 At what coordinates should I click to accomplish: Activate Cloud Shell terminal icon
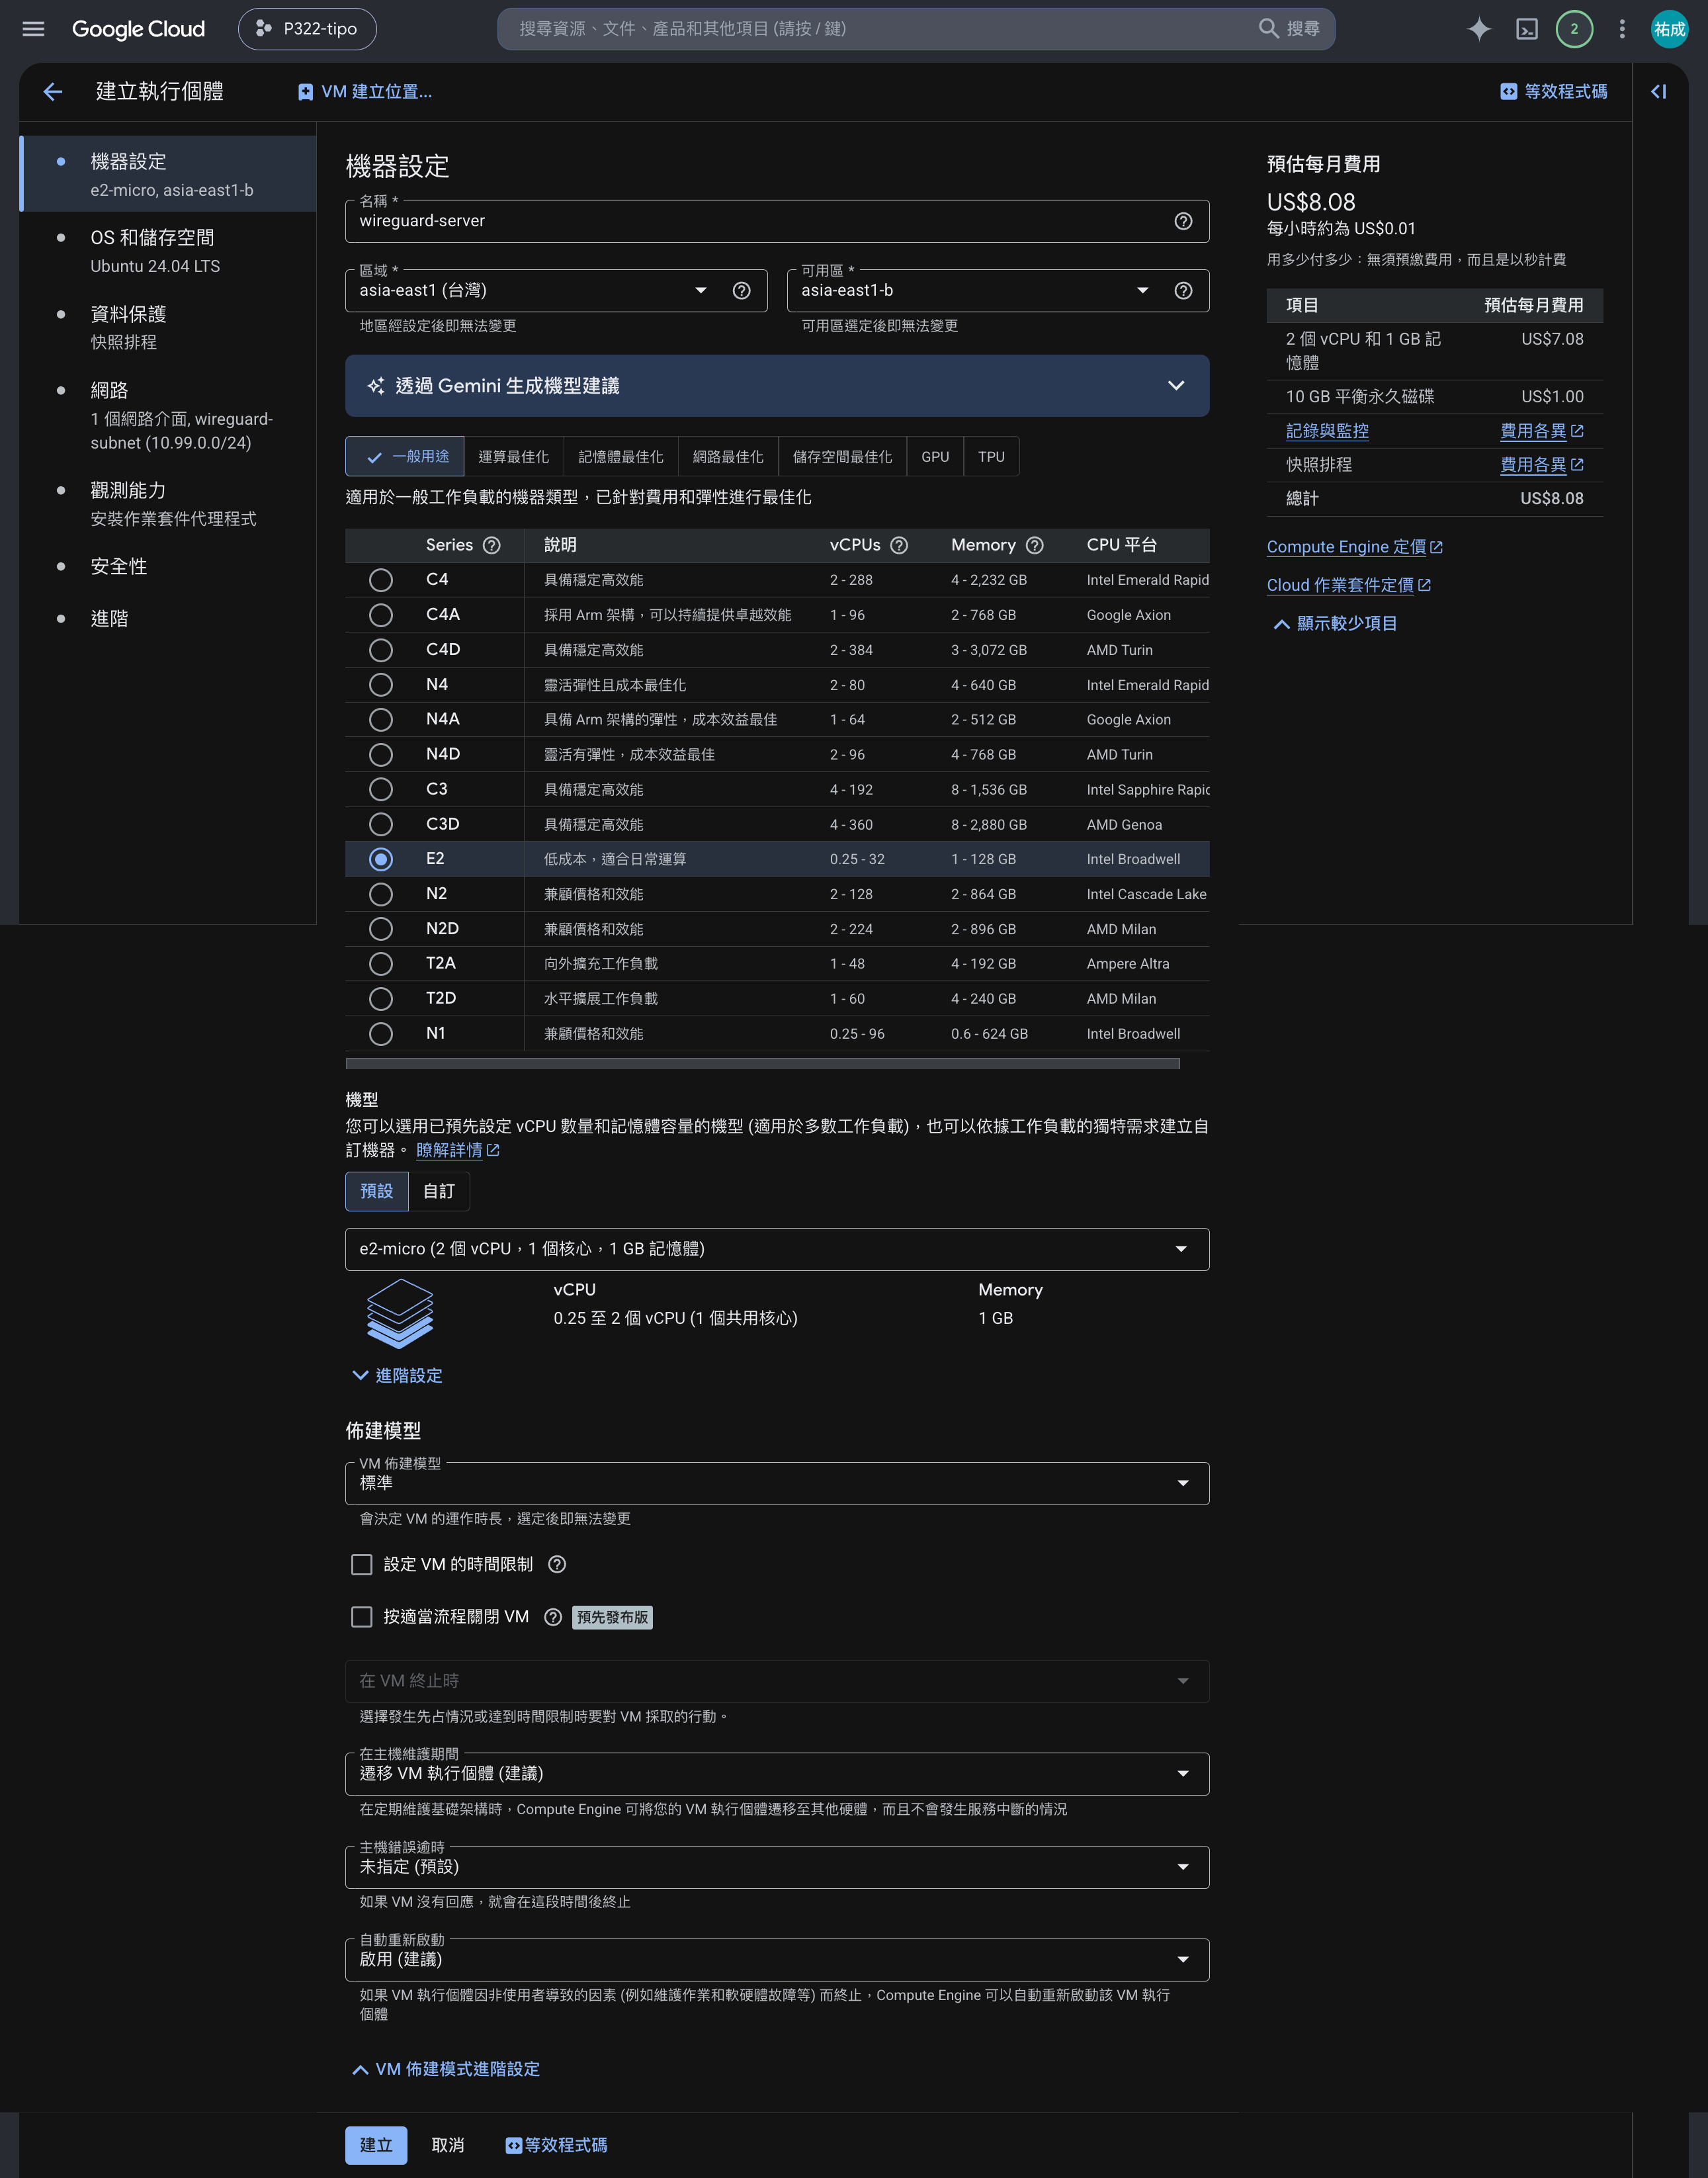pyautogui.click(x=1526, y=29)
